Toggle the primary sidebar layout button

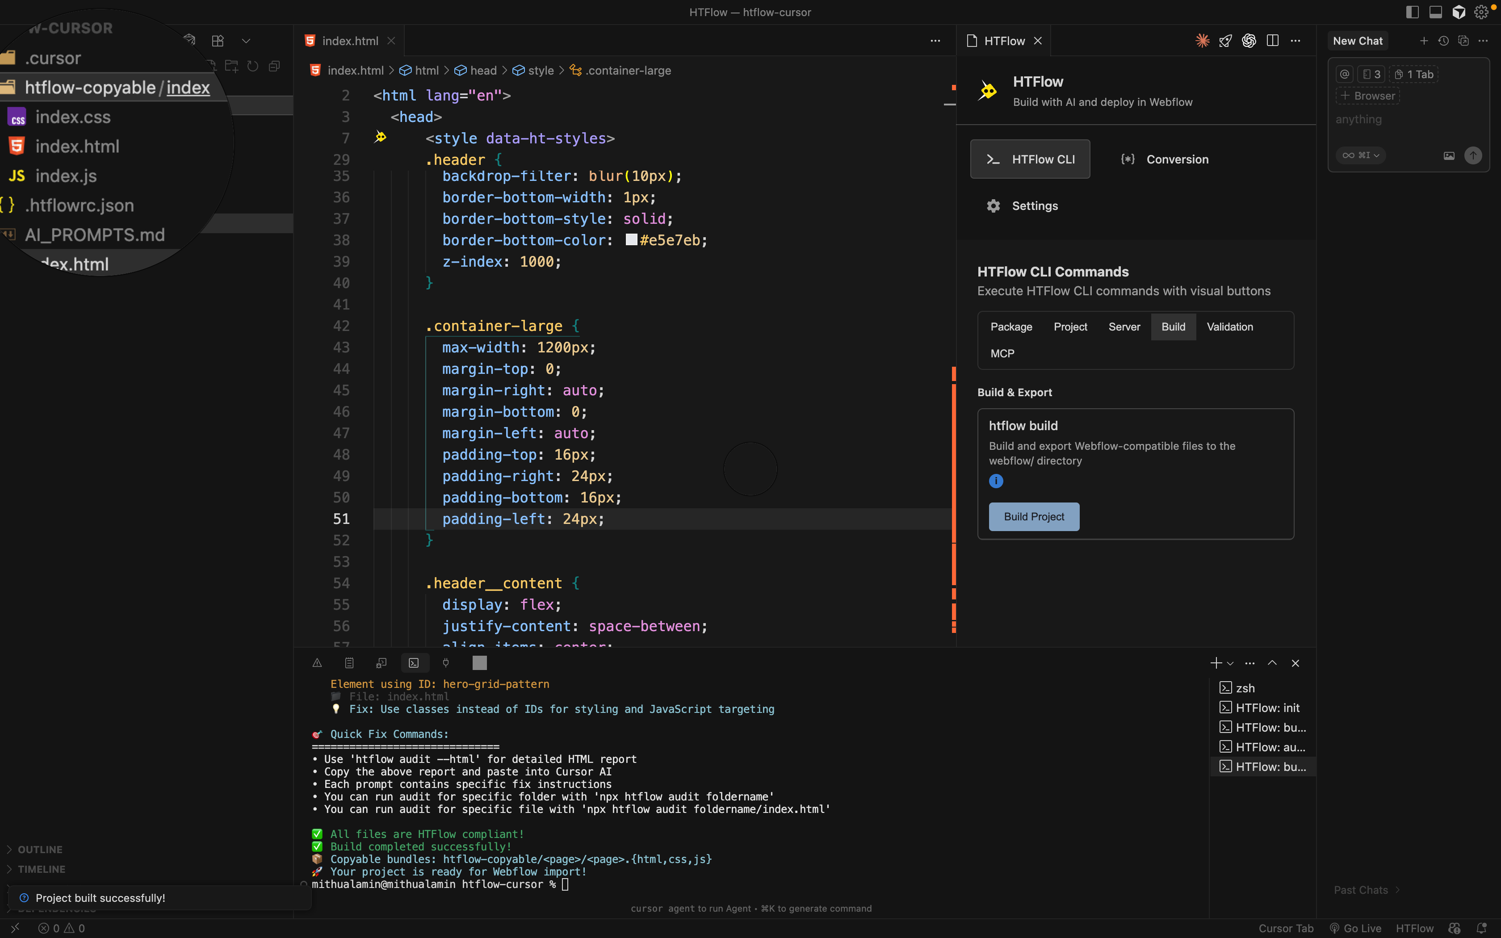pyautogui.click(x=1412, y=13)
